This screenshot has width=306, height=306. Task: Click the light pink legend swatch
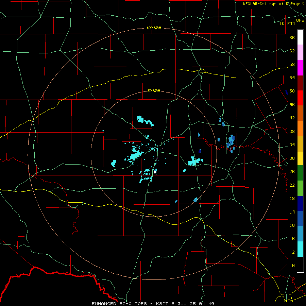pyautogui.click(x=300, y=52)
